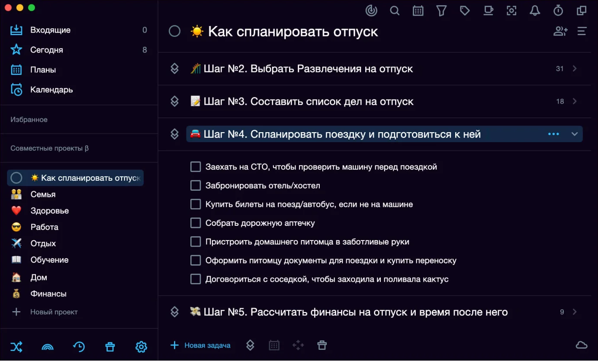598x361 pixels.
Task: Click the notifications bell icon
Action: [535, 11]
